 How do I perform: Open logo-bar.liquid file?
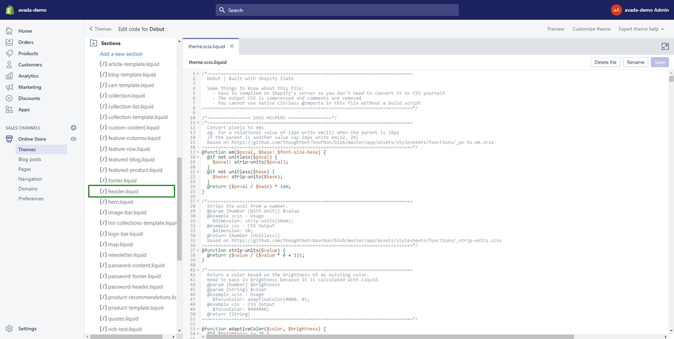click(x=121, y=234)
